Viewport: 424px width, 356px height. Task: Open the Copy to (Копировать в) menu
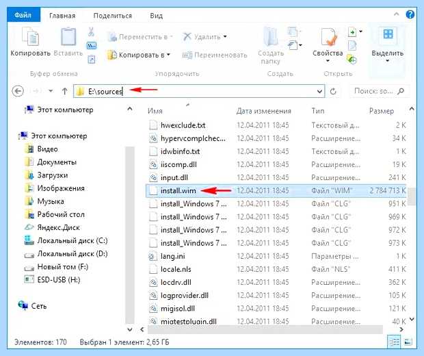[x=139, y=55]
